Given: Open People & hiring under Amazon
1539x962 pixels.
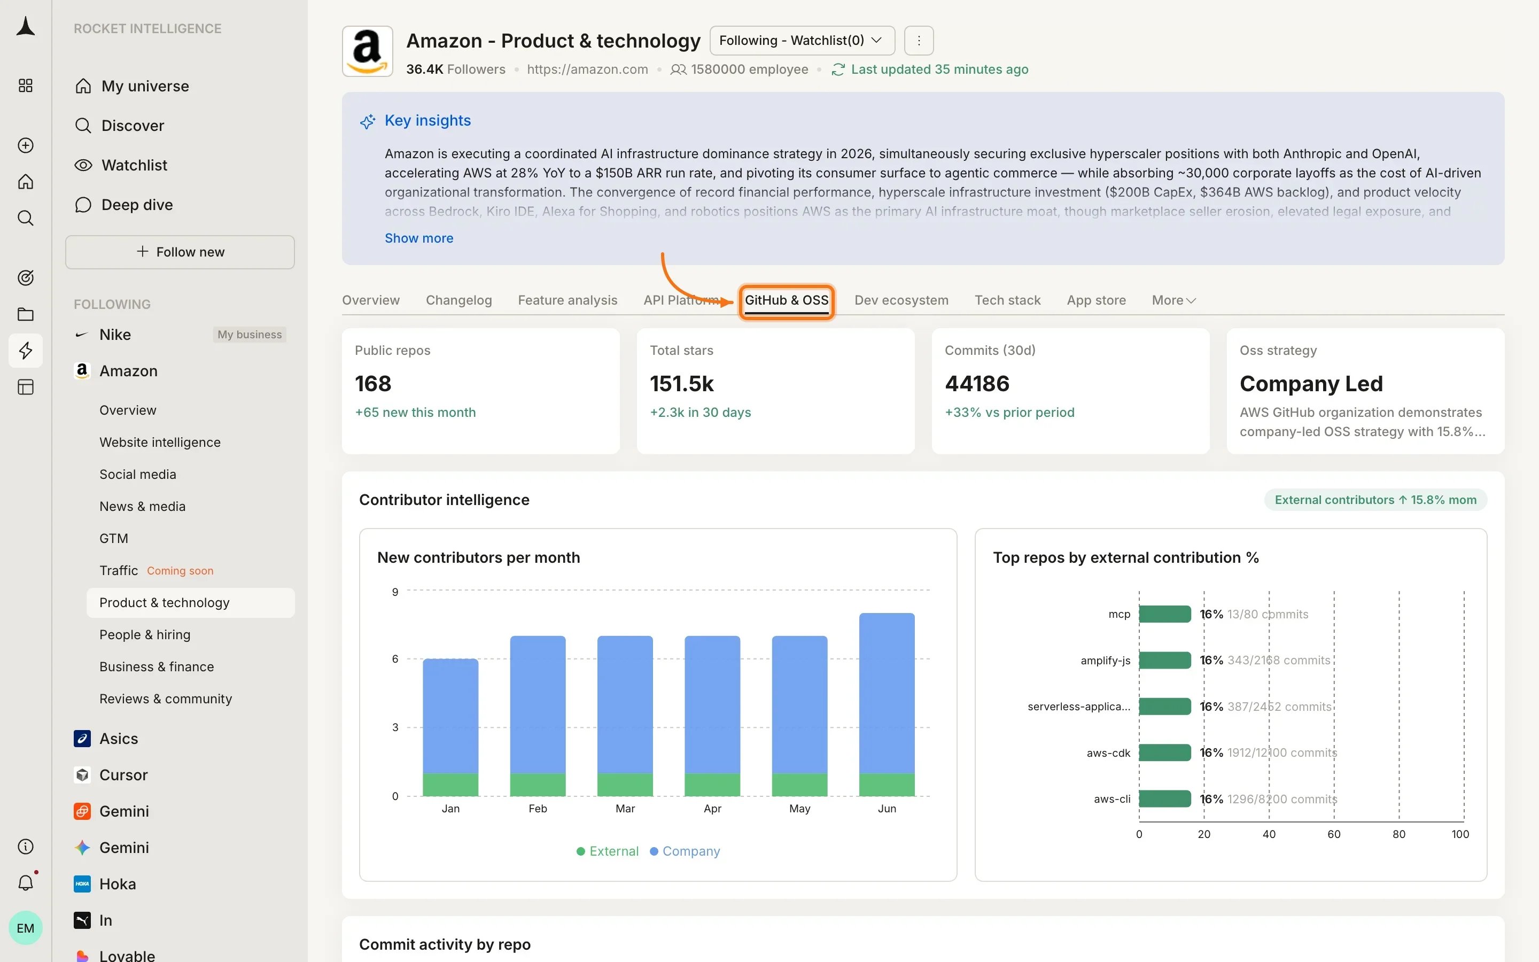Looking at the screenshot, I should (x=144, y=634).
